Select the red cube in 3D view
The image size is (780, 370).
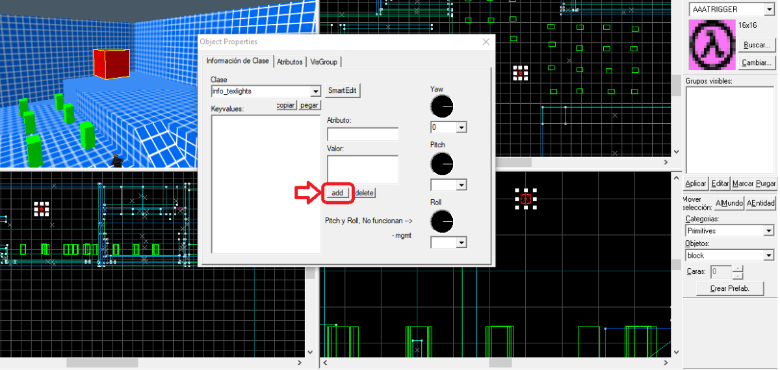click(x=110, y=64)
